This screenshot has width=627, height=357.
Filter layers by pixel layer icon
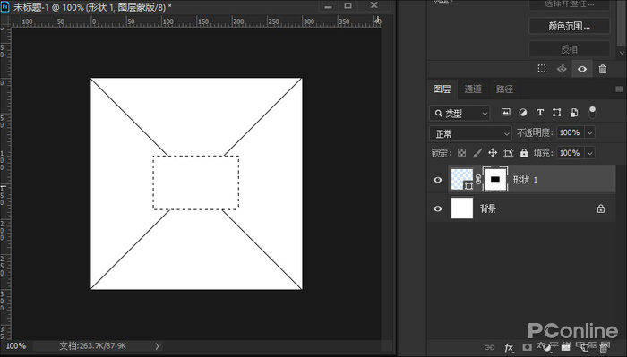click(506, 112)
